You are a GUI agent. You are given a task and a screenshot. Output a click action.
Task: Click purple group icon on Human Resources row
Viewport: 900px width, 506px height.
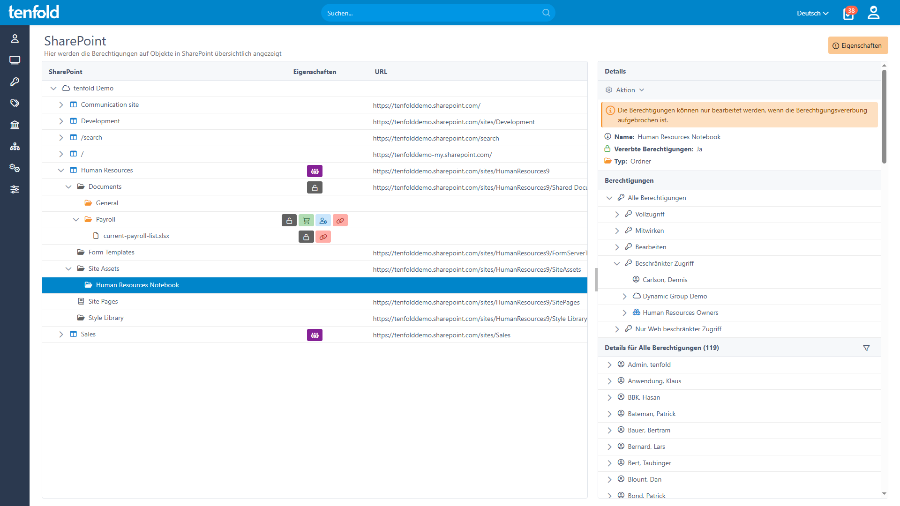[315, 171]
